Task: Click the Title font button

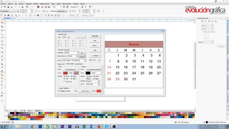Action: (x=71, y=70)
